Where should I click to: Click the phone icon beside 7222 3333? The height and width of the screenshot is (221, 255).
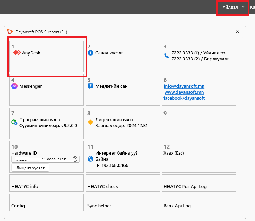pyautogui.click(x=167, y=56)
